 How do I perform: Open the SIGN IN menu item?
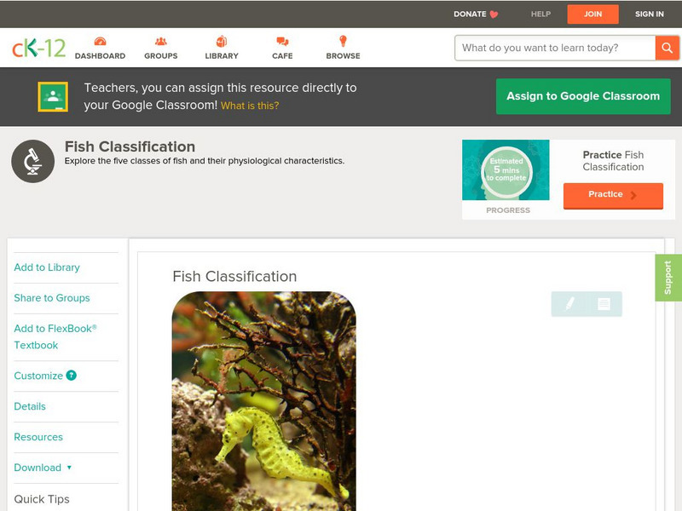(649, 14)
